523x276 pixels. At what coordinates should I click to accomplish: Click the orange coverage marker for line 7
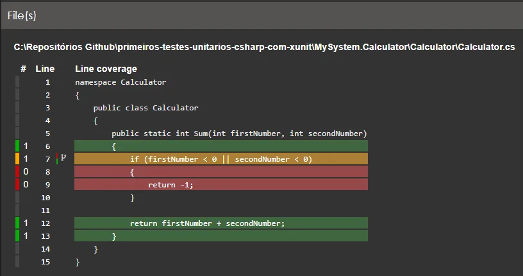tap(17, 159)
